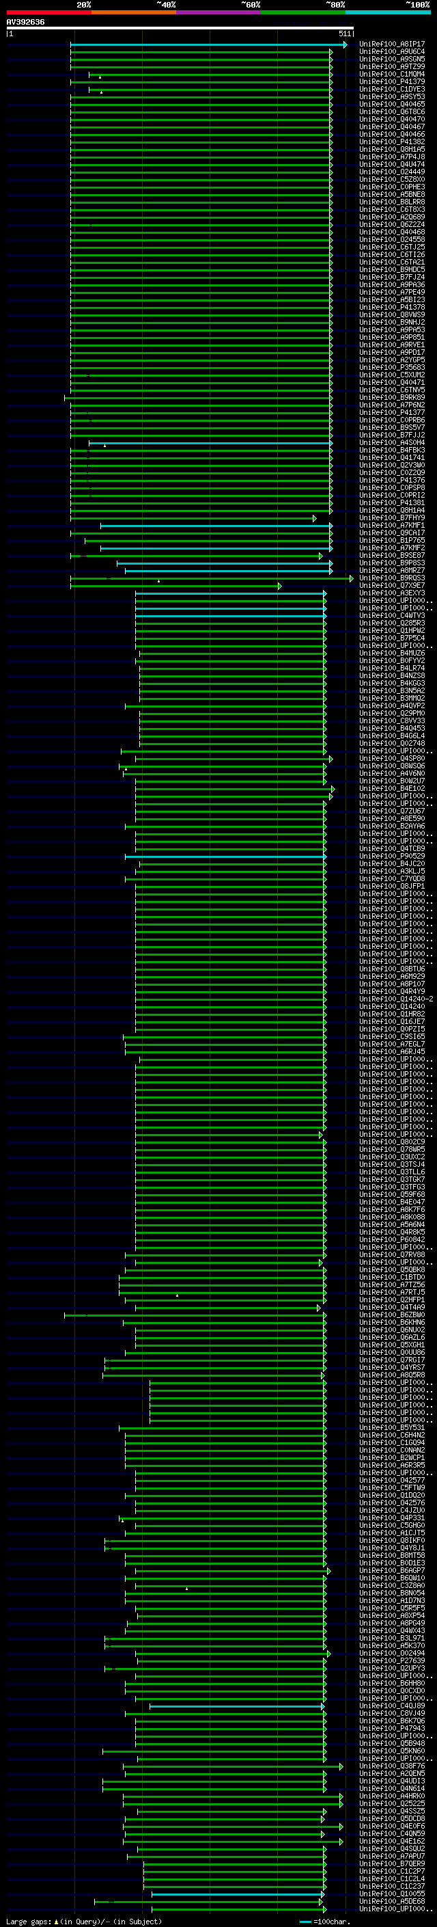Click the white query sequence bar

180,27
